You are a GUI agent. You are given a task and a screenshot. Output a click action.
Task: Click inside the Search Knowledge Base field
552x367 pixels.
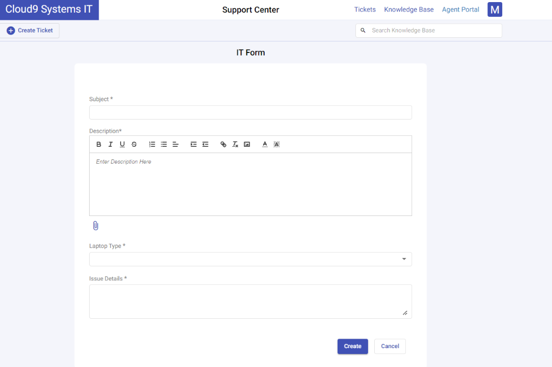click(430, 30)
